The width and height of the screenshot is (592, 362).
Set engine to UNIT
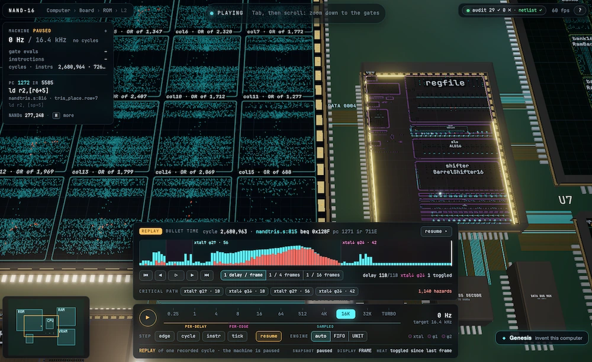(358, 336)
